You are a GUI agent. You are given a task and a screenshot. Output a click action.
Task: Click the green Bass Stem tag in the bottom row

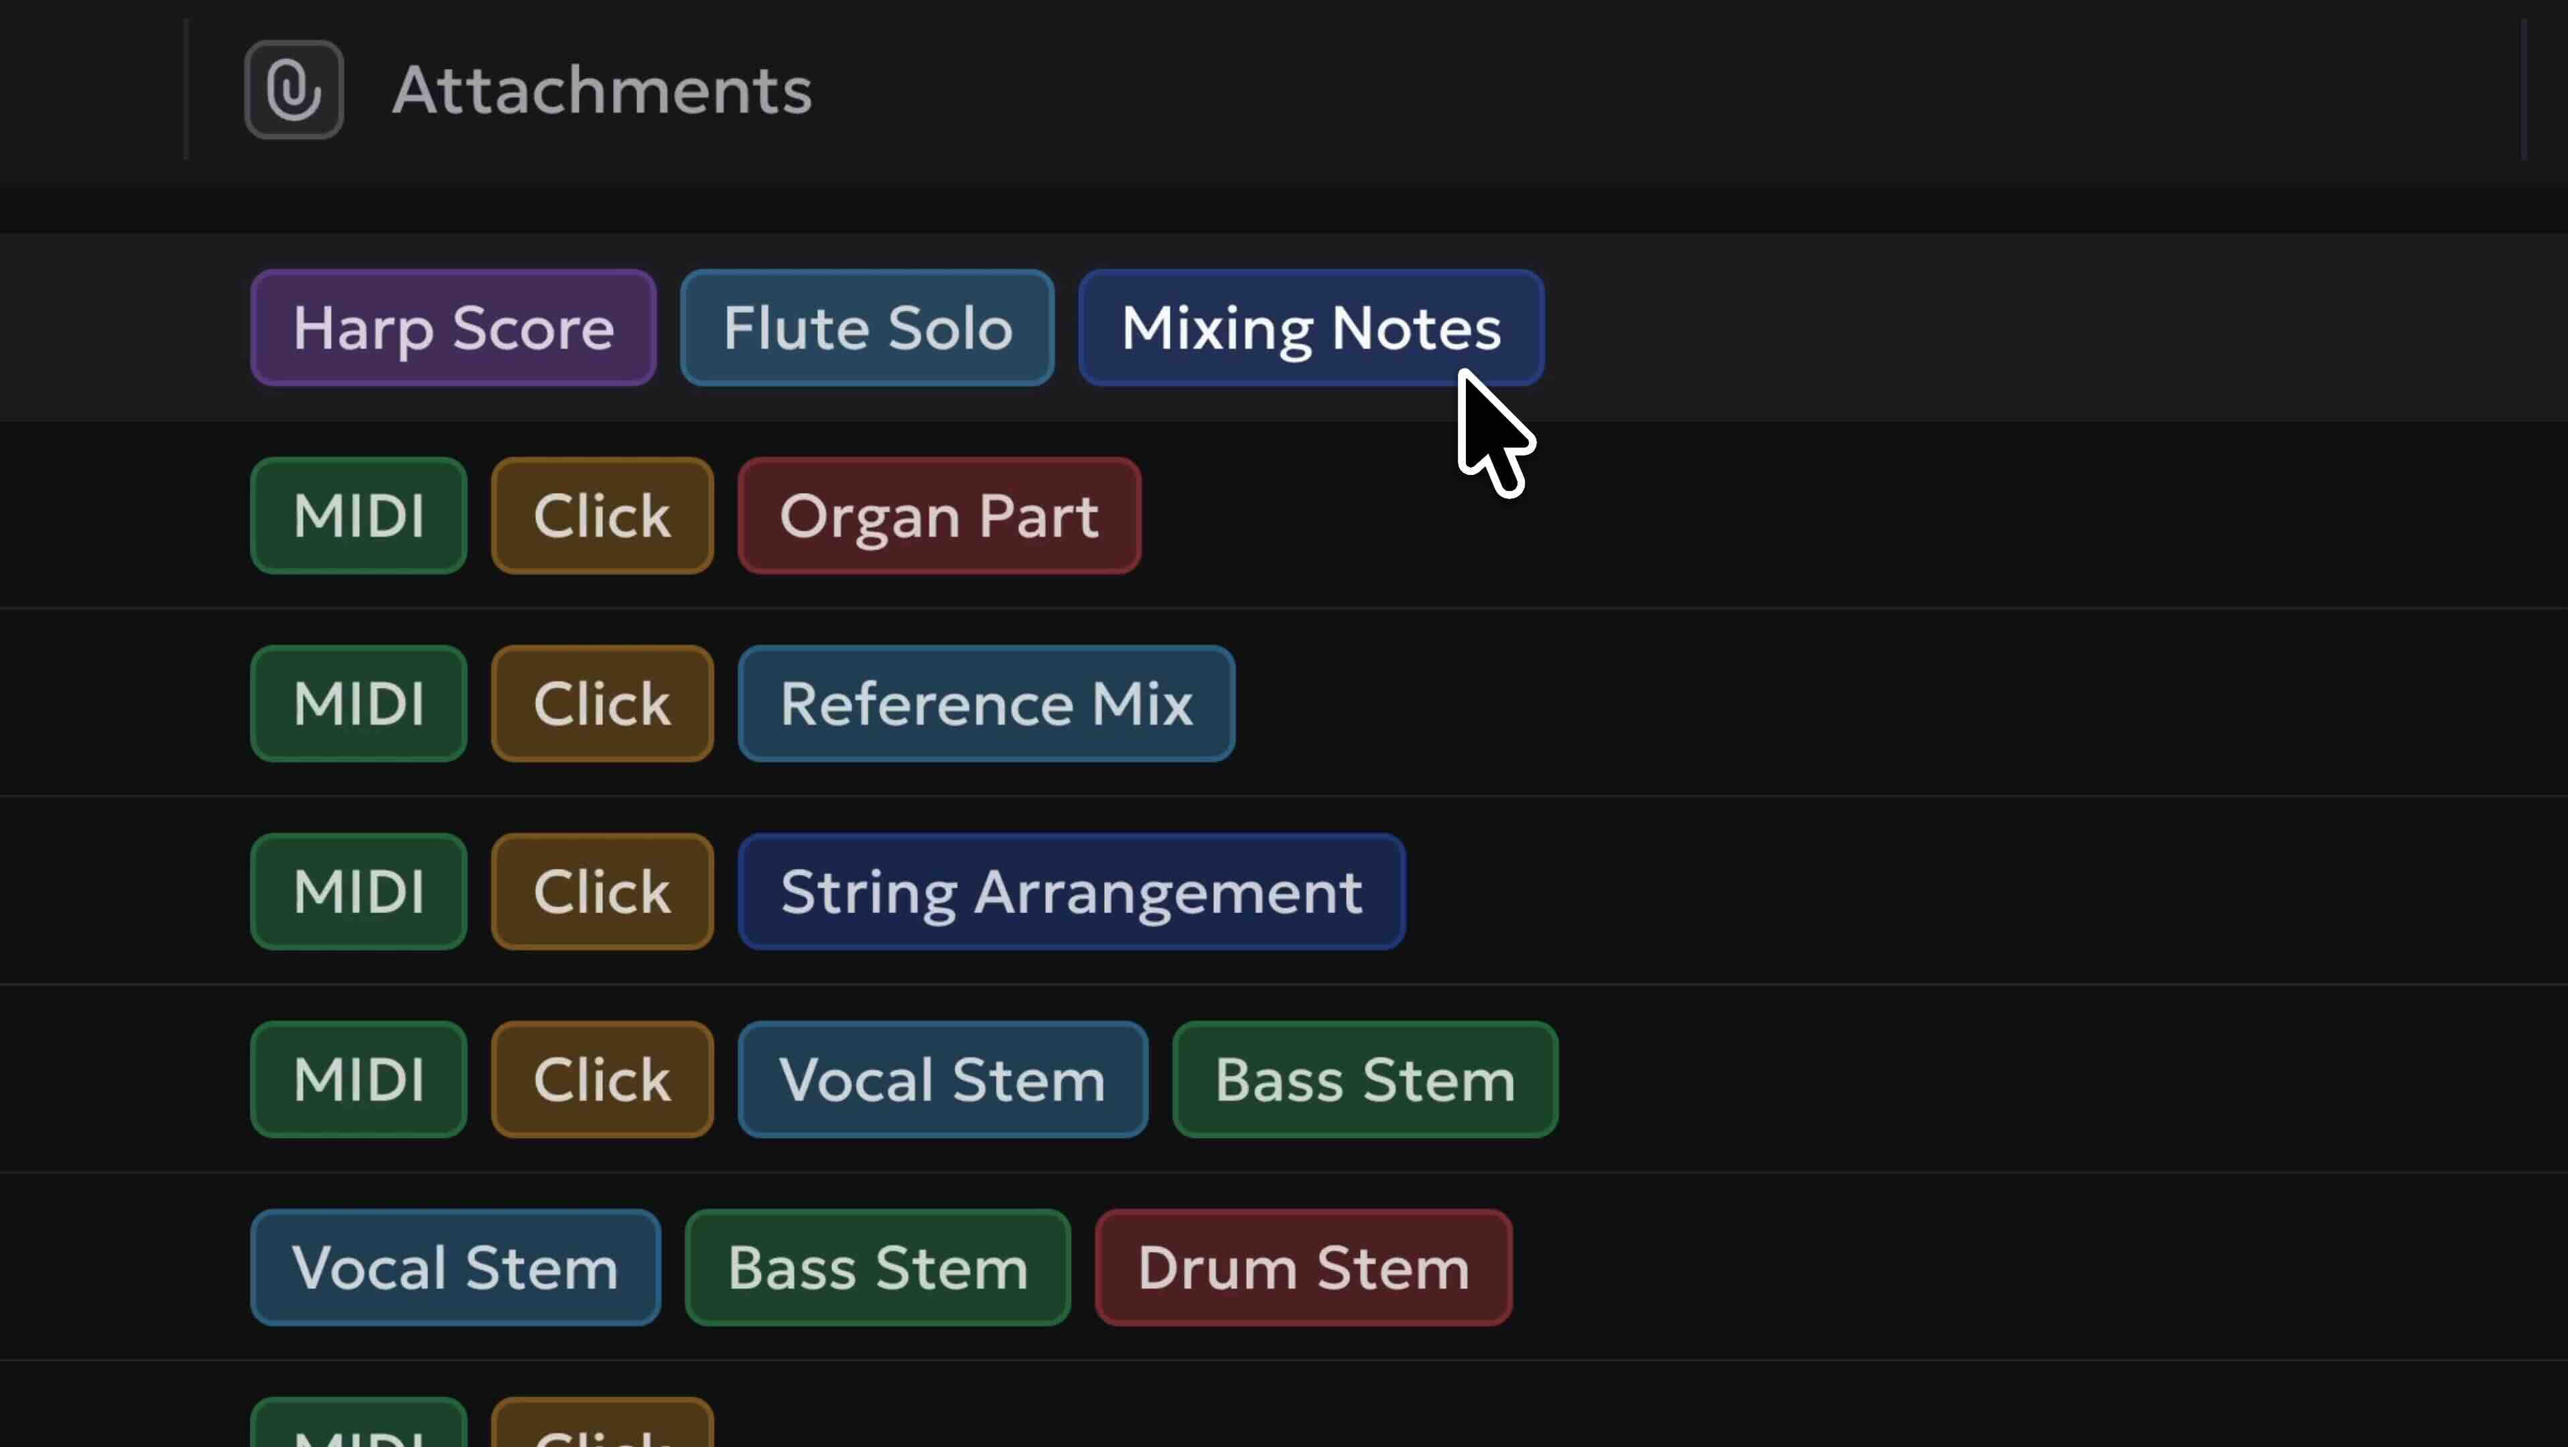click(x=876, y=1267)
